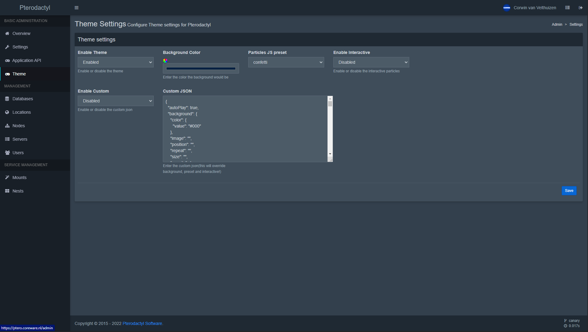Click the Users group icon

(7, 153)
